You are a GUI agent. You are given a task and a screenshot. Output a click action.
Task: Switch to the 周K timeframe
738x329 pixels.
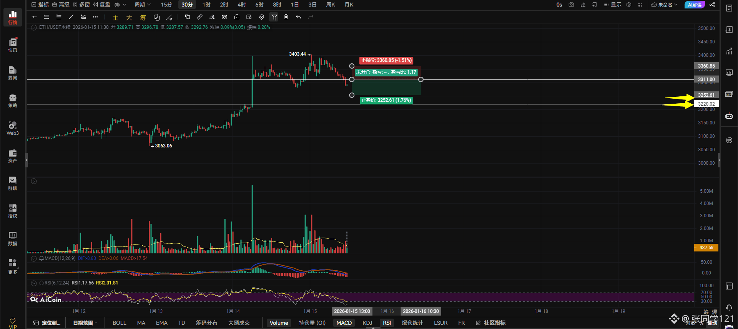pyautogui.click(x=331, y=5)
